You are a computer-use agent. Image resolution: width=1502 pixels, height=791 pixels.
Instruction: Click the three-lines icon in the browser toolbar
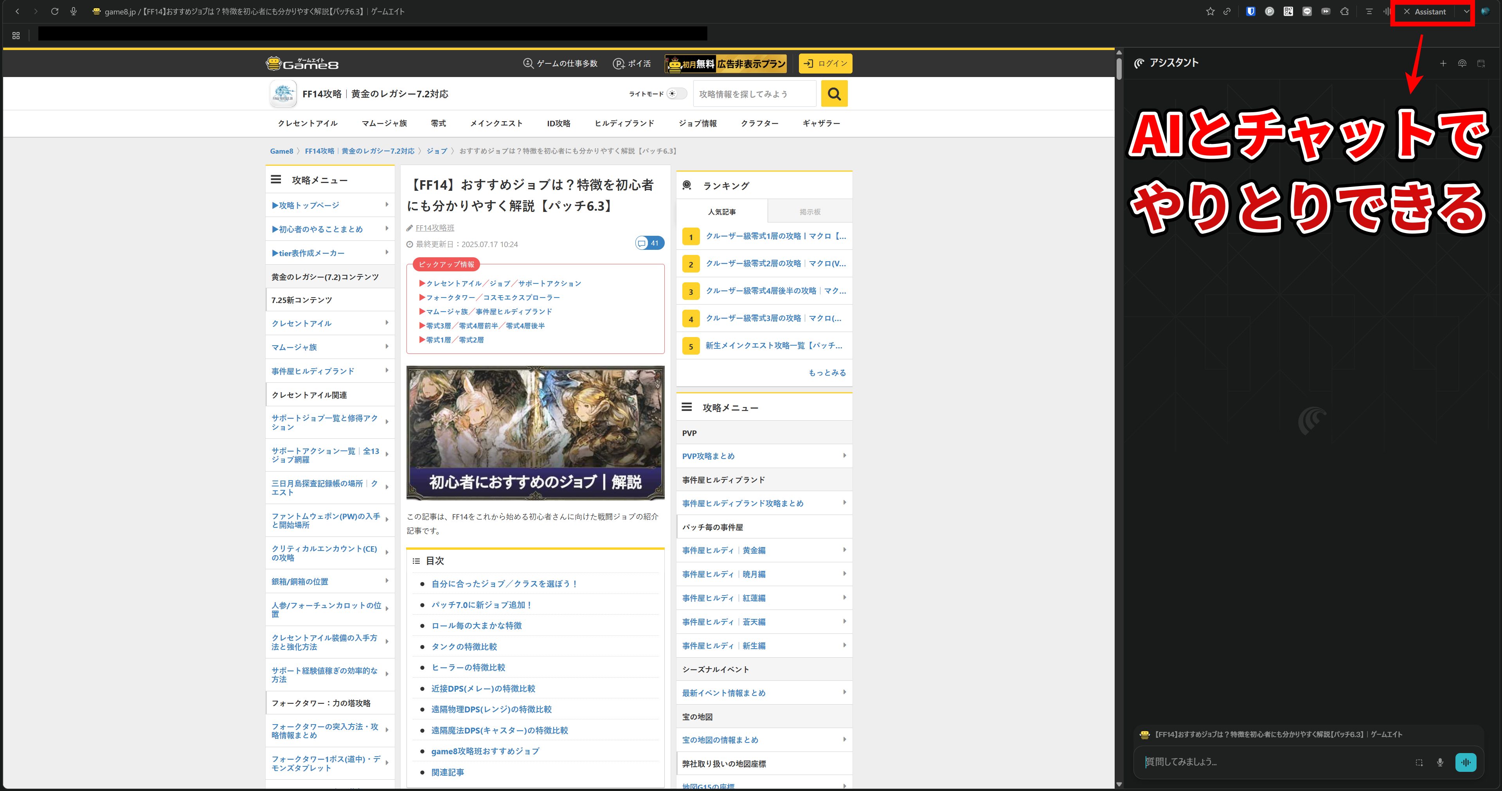click(x=1369, y=11)
